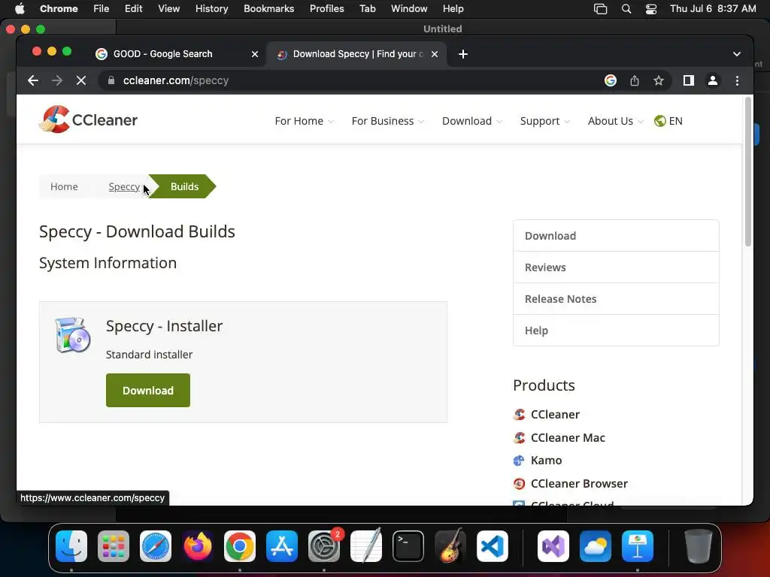770x577 pixels.
Task: Click the Google icon in address bar
Action: (x=611, y=80)
